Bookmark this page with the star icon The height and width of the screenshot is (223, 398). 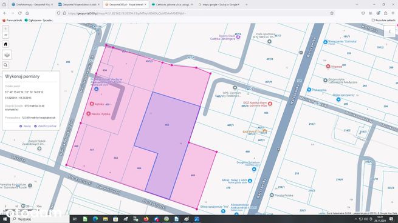tap(332, 13)
